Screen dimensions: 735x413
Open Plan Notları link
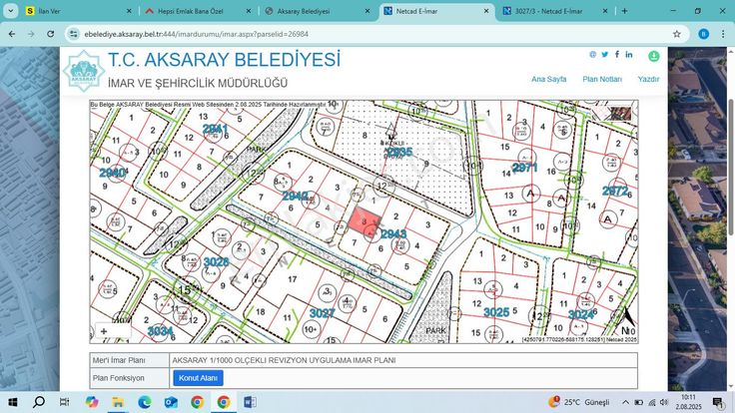602,79
